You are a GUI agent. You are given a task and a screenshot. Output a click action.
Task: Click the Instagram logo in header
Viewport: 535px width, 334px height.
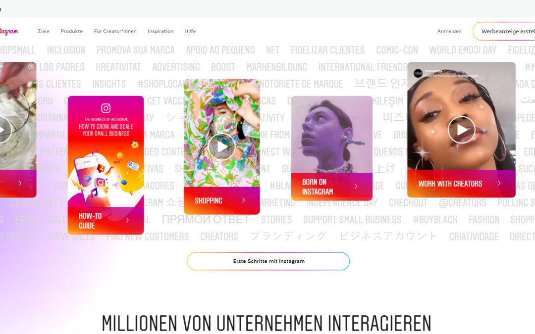pos(9,31)
